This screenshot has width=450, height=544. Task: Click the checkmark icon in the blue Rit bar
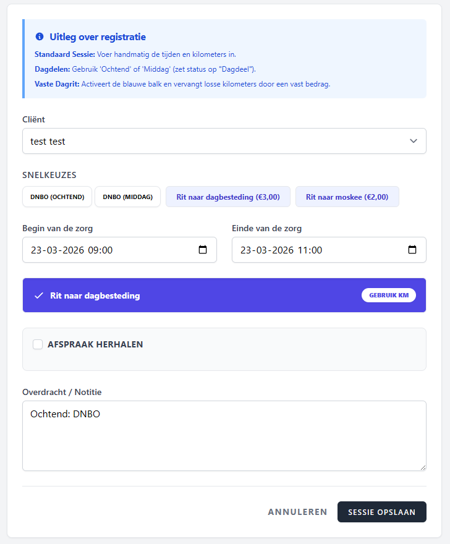click(38, 295)
